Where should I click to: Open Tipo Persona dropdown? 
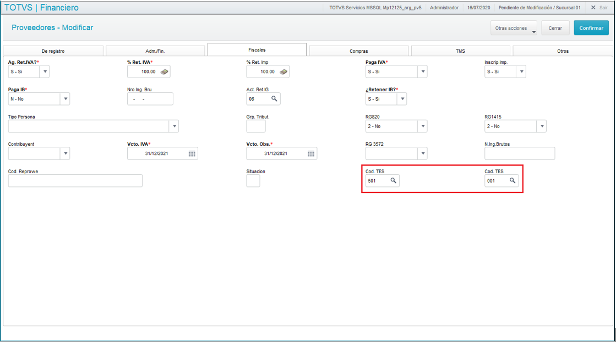click(174, 126)
